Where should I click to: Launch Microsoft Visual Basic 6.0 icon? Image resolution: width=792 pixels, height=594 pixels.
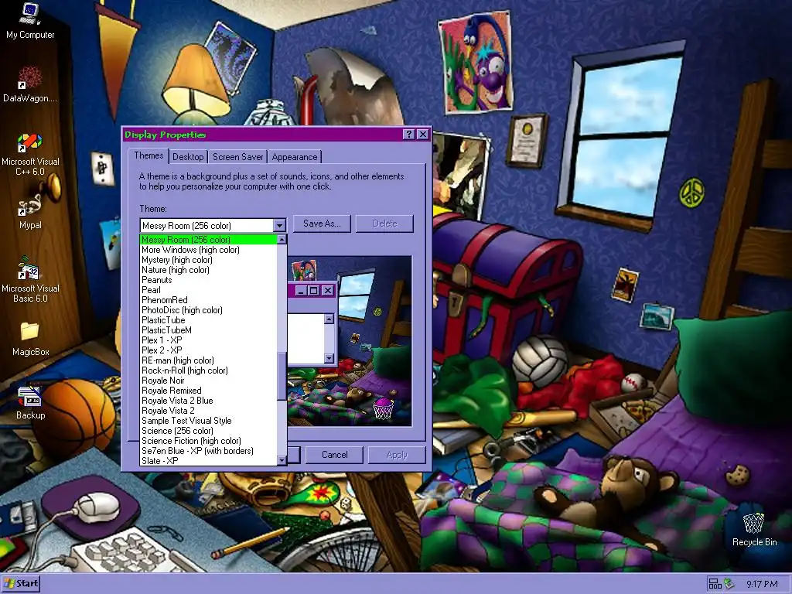click(30, 280)
